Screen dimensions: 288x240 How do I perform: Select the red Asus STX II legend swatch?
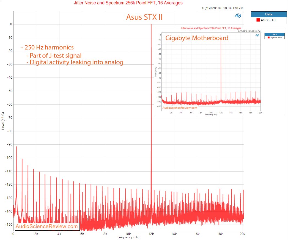[x=258, y=20]
